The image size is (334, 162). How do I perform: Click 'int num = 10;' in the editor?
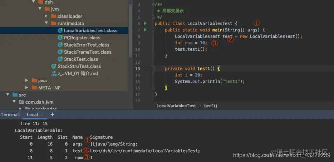pyautogui.click(x=191, y=43)
